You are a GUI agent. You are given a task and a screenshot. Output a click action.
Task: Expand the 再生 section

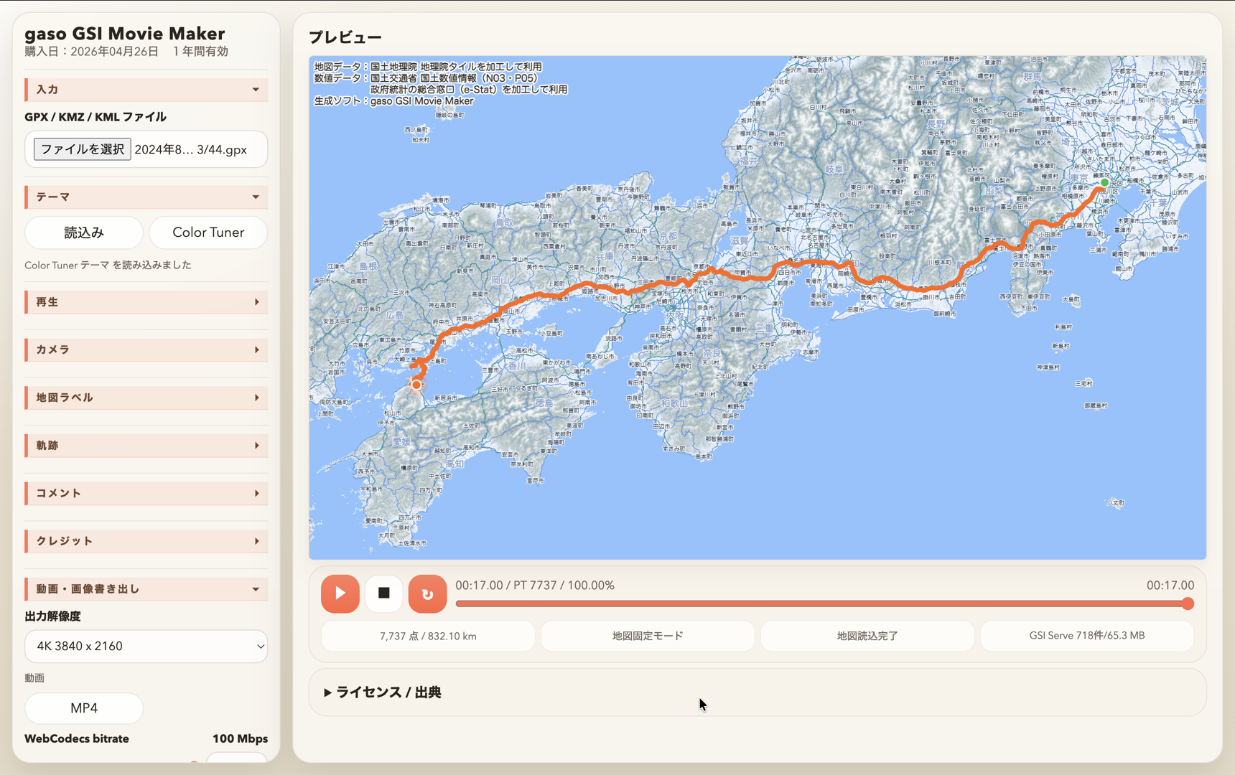coord(146,302)
